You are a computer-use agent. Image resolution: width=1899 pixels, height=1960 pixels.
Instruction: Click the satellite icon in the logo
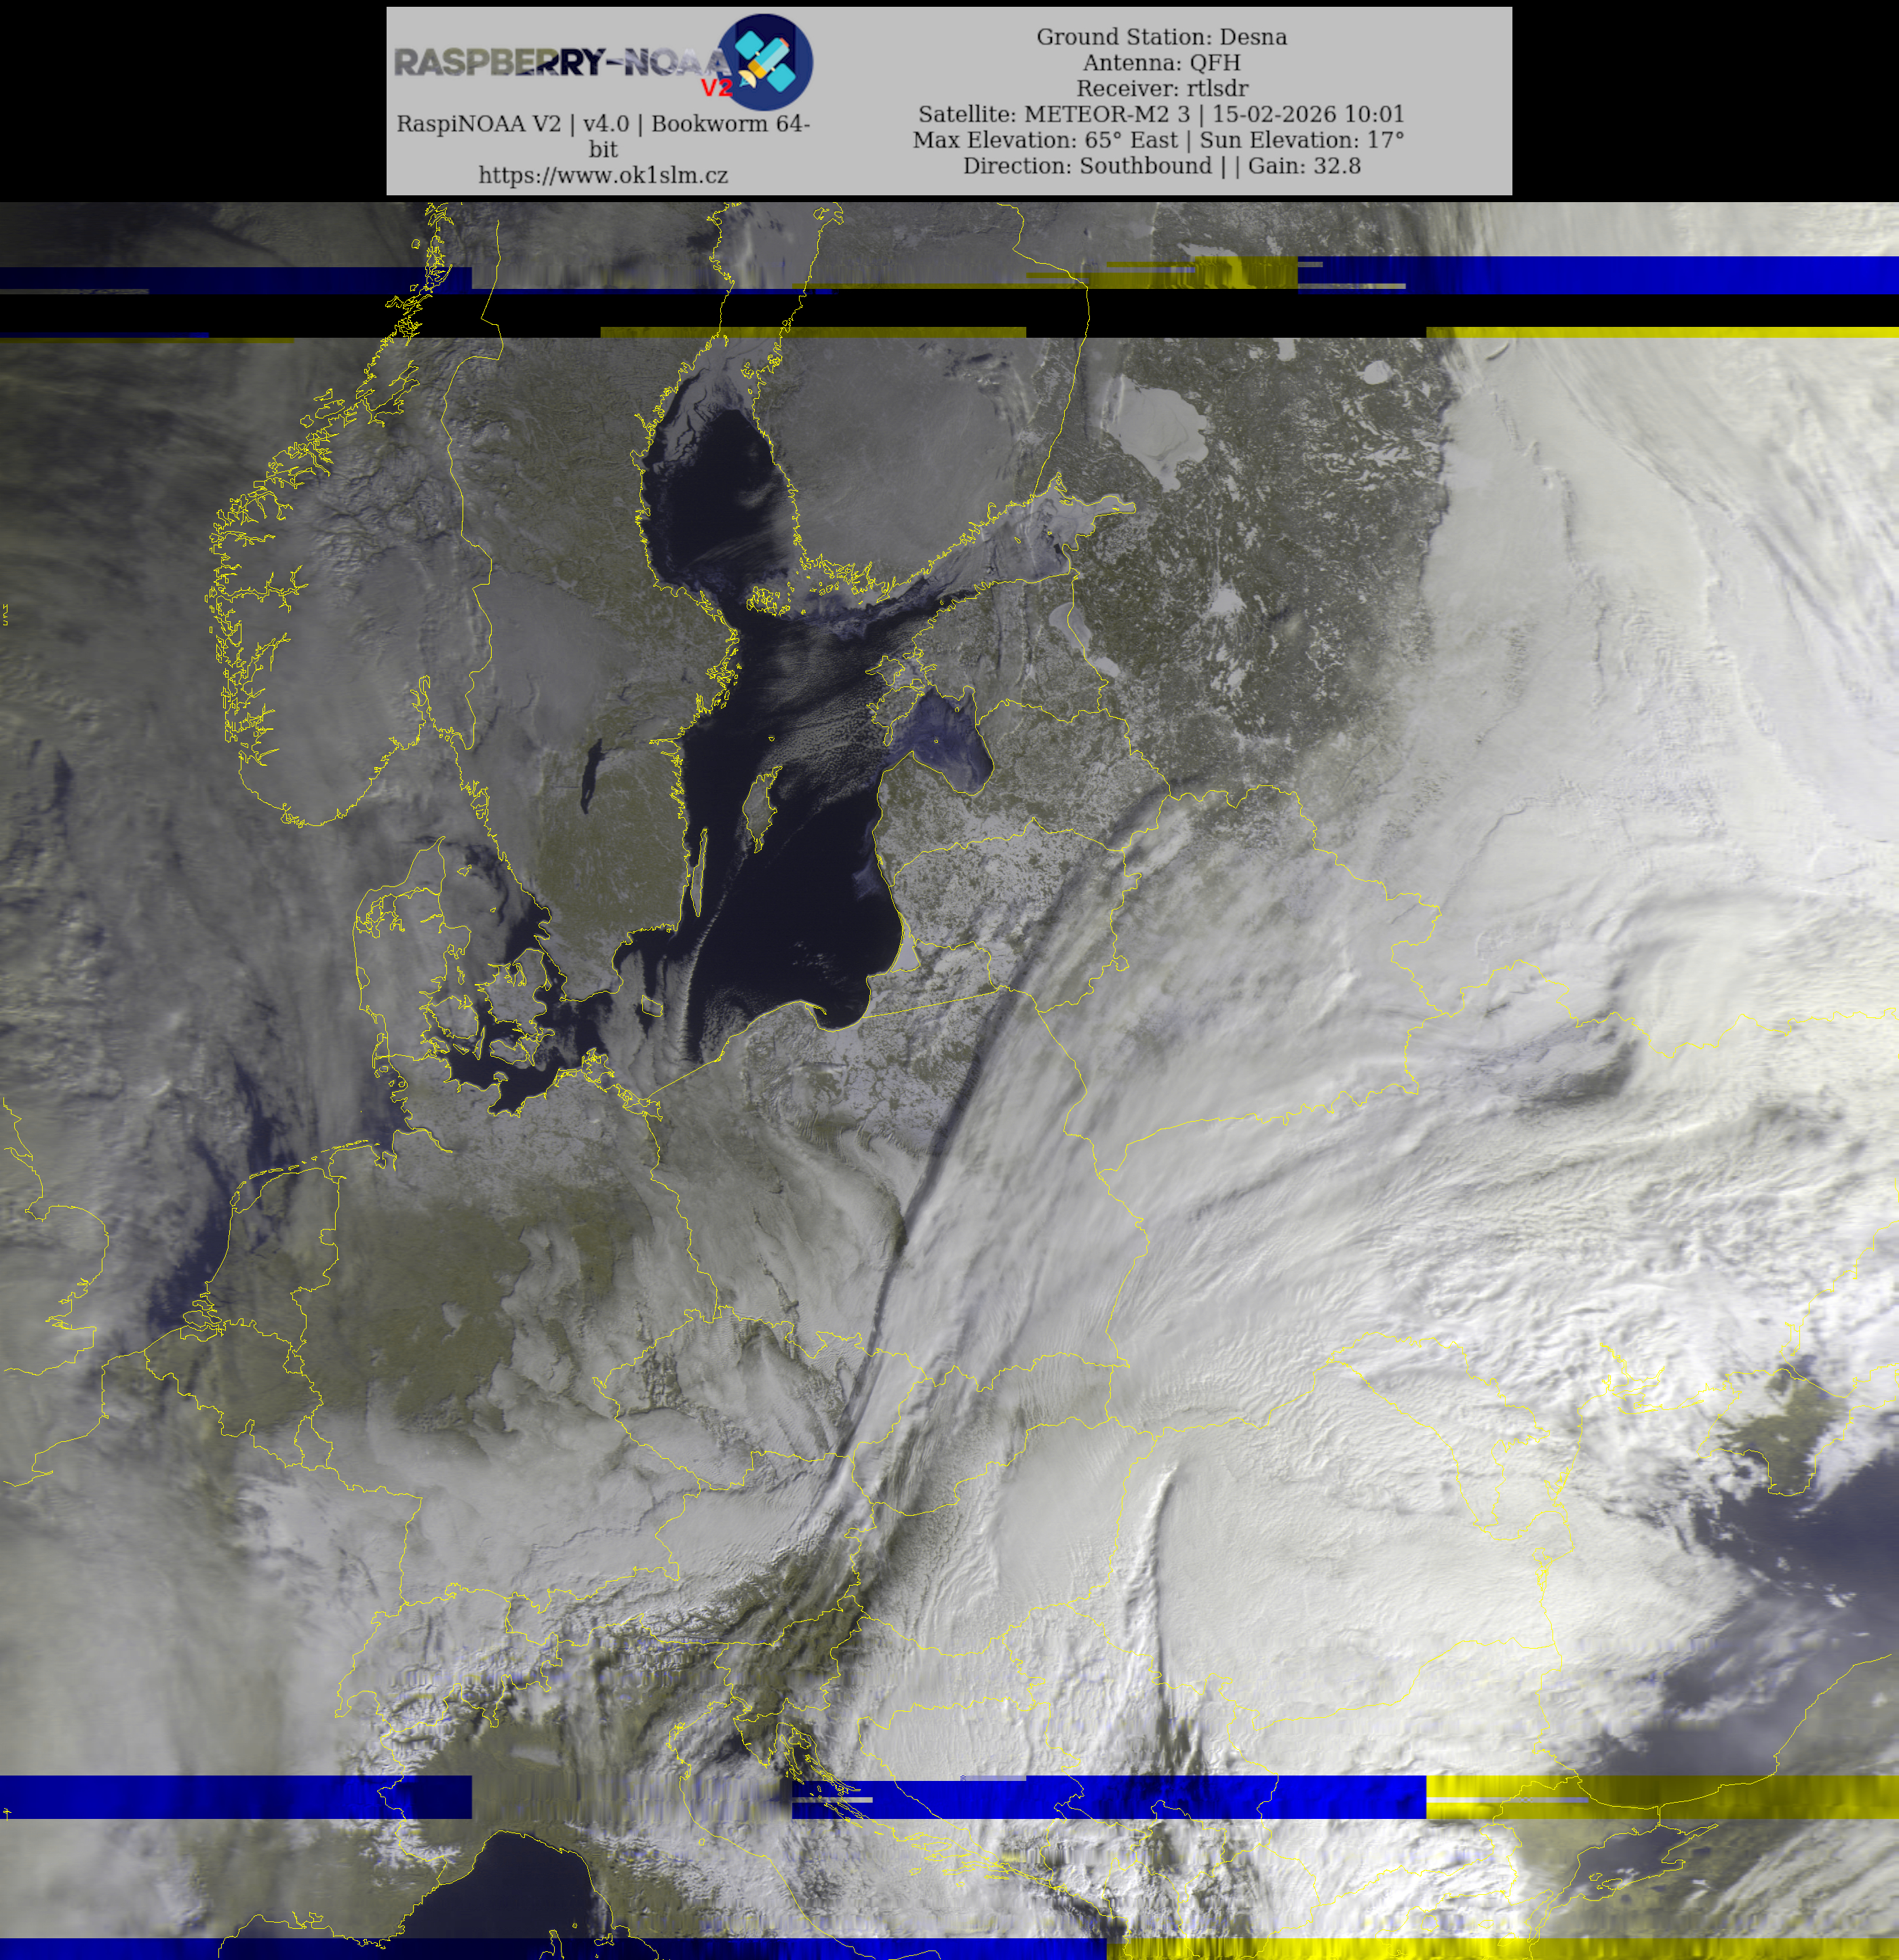pos(767,61)
